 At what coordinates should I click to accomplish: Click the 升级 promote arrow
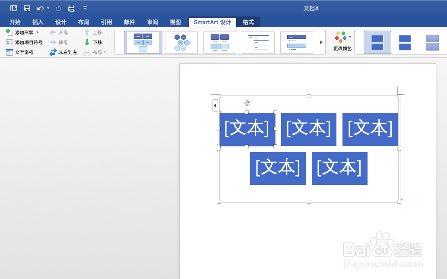(x=59, y=32)
